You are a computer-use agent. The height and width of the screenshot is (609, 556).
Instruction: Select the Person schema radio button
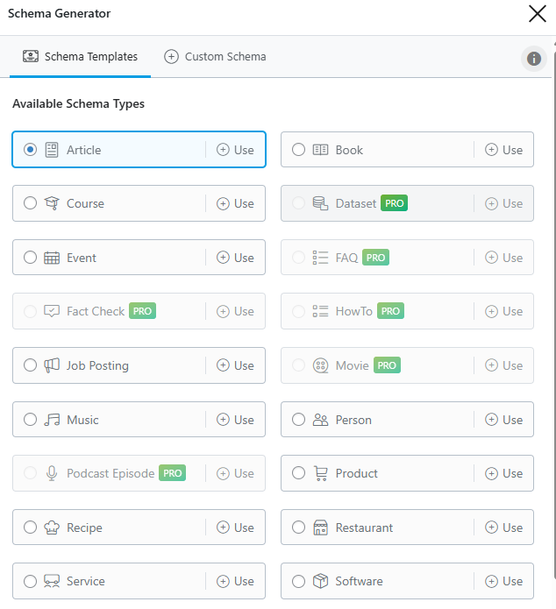[298, 420]
